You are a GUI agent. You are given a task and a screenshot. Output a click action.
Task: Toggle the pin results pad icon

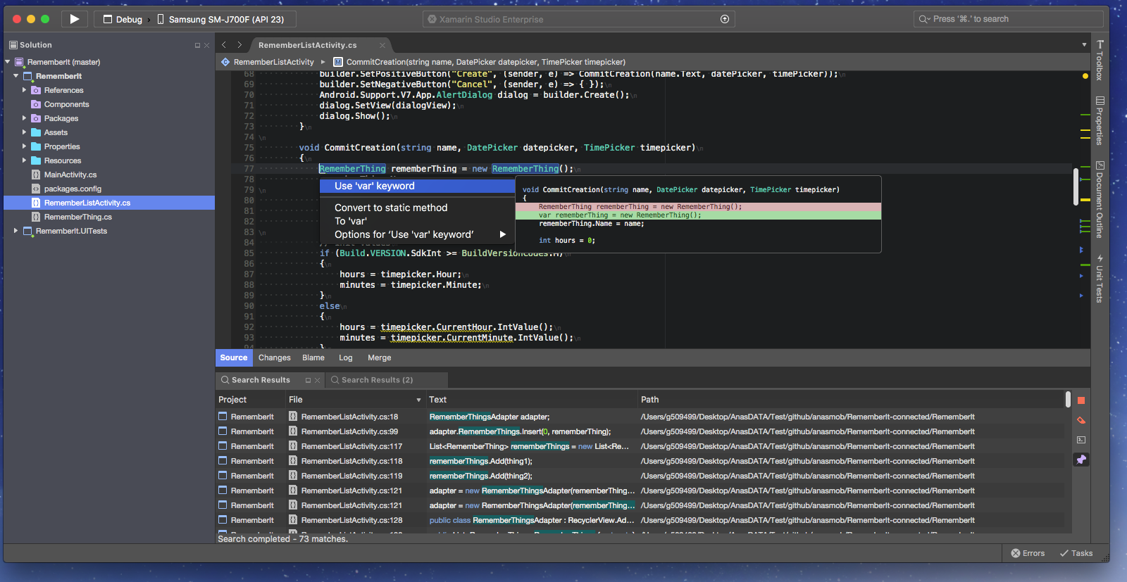coord(1081,460)
